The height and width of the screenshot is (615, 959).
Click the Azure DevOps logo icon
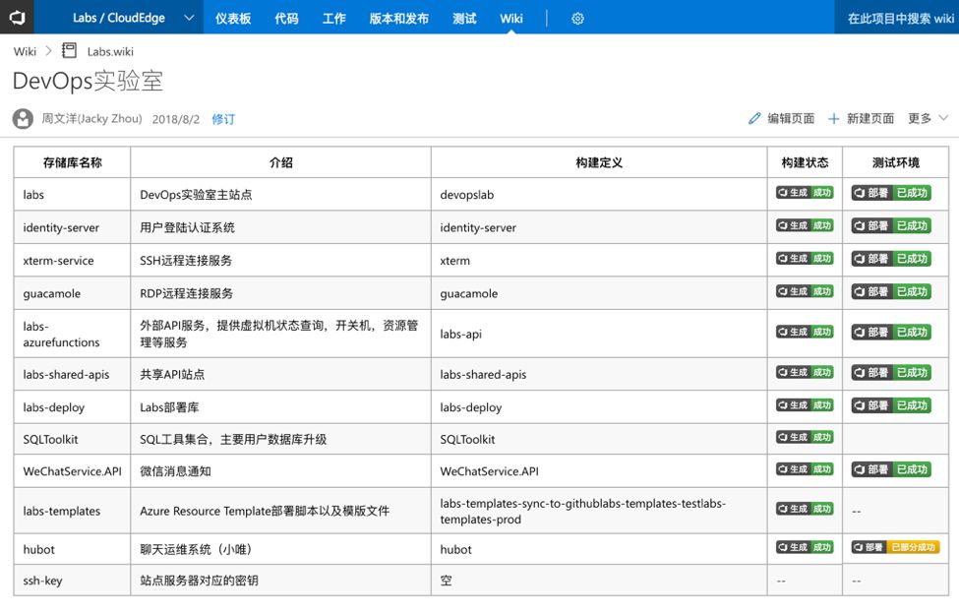tap(17, 17)
